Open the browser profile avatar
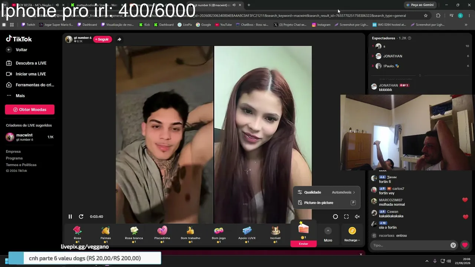The image size is (475, 267). [460, 16]
